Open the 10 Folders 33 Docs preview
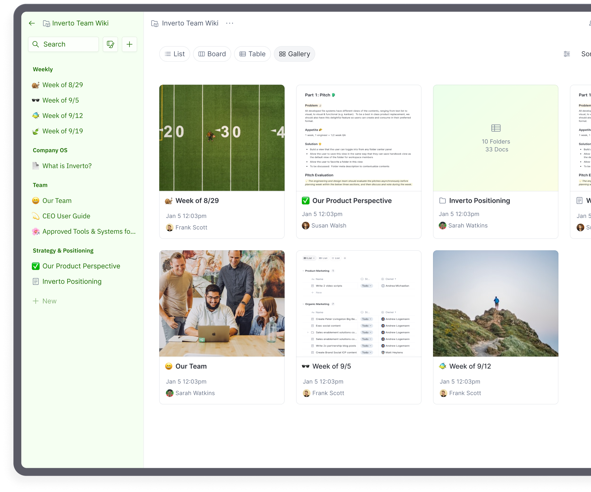The height and width of the screenshot is (492, 591). click(496, 138)
